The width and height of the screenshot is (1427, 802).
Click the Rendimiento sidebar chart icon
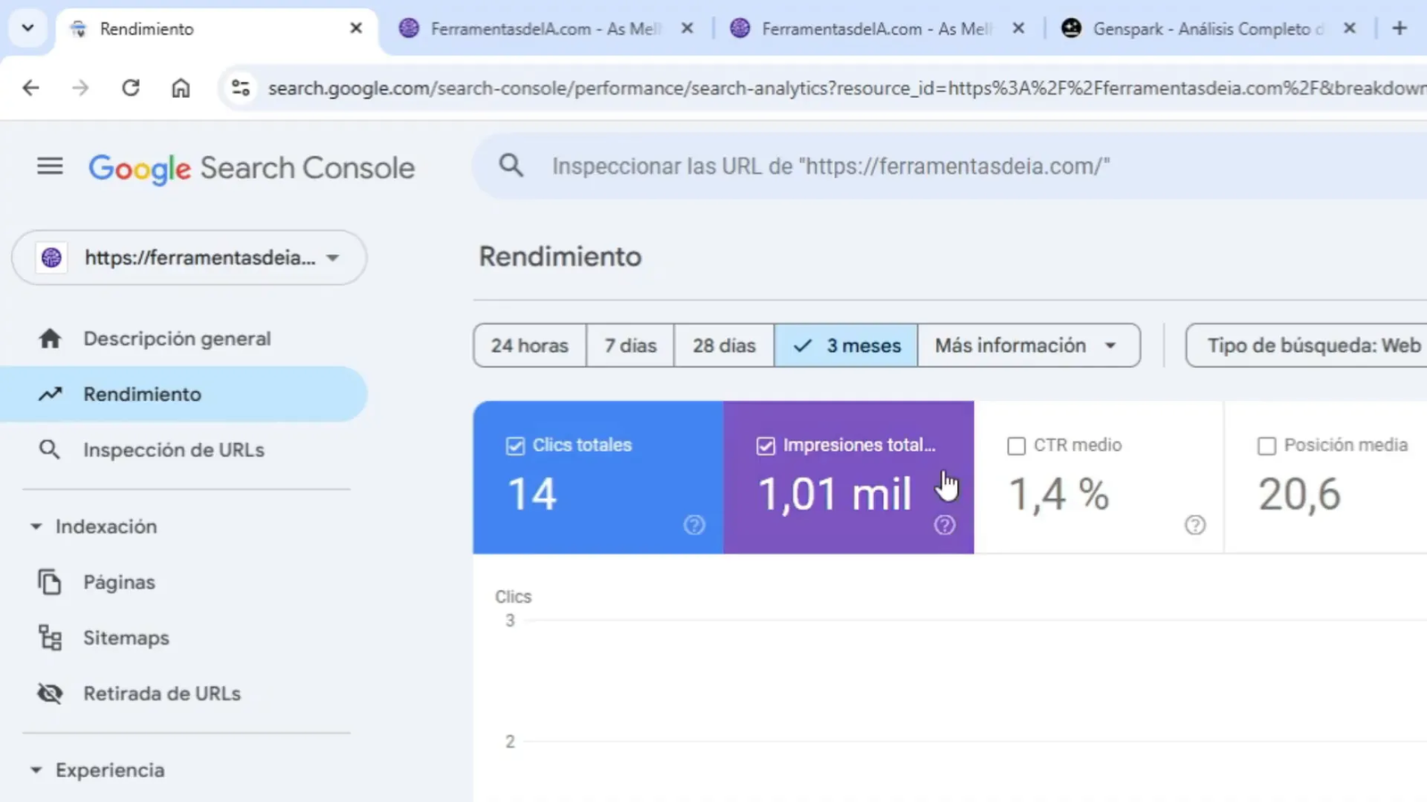point(50,394)
